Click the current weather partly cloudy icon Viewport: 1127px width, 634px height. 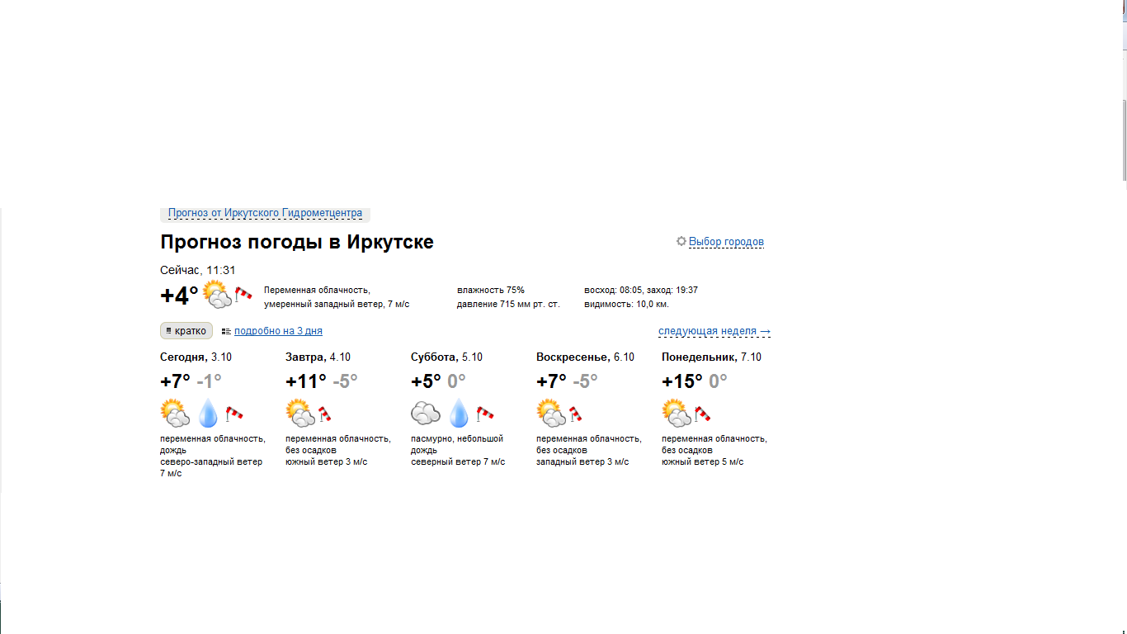point(217,295)
